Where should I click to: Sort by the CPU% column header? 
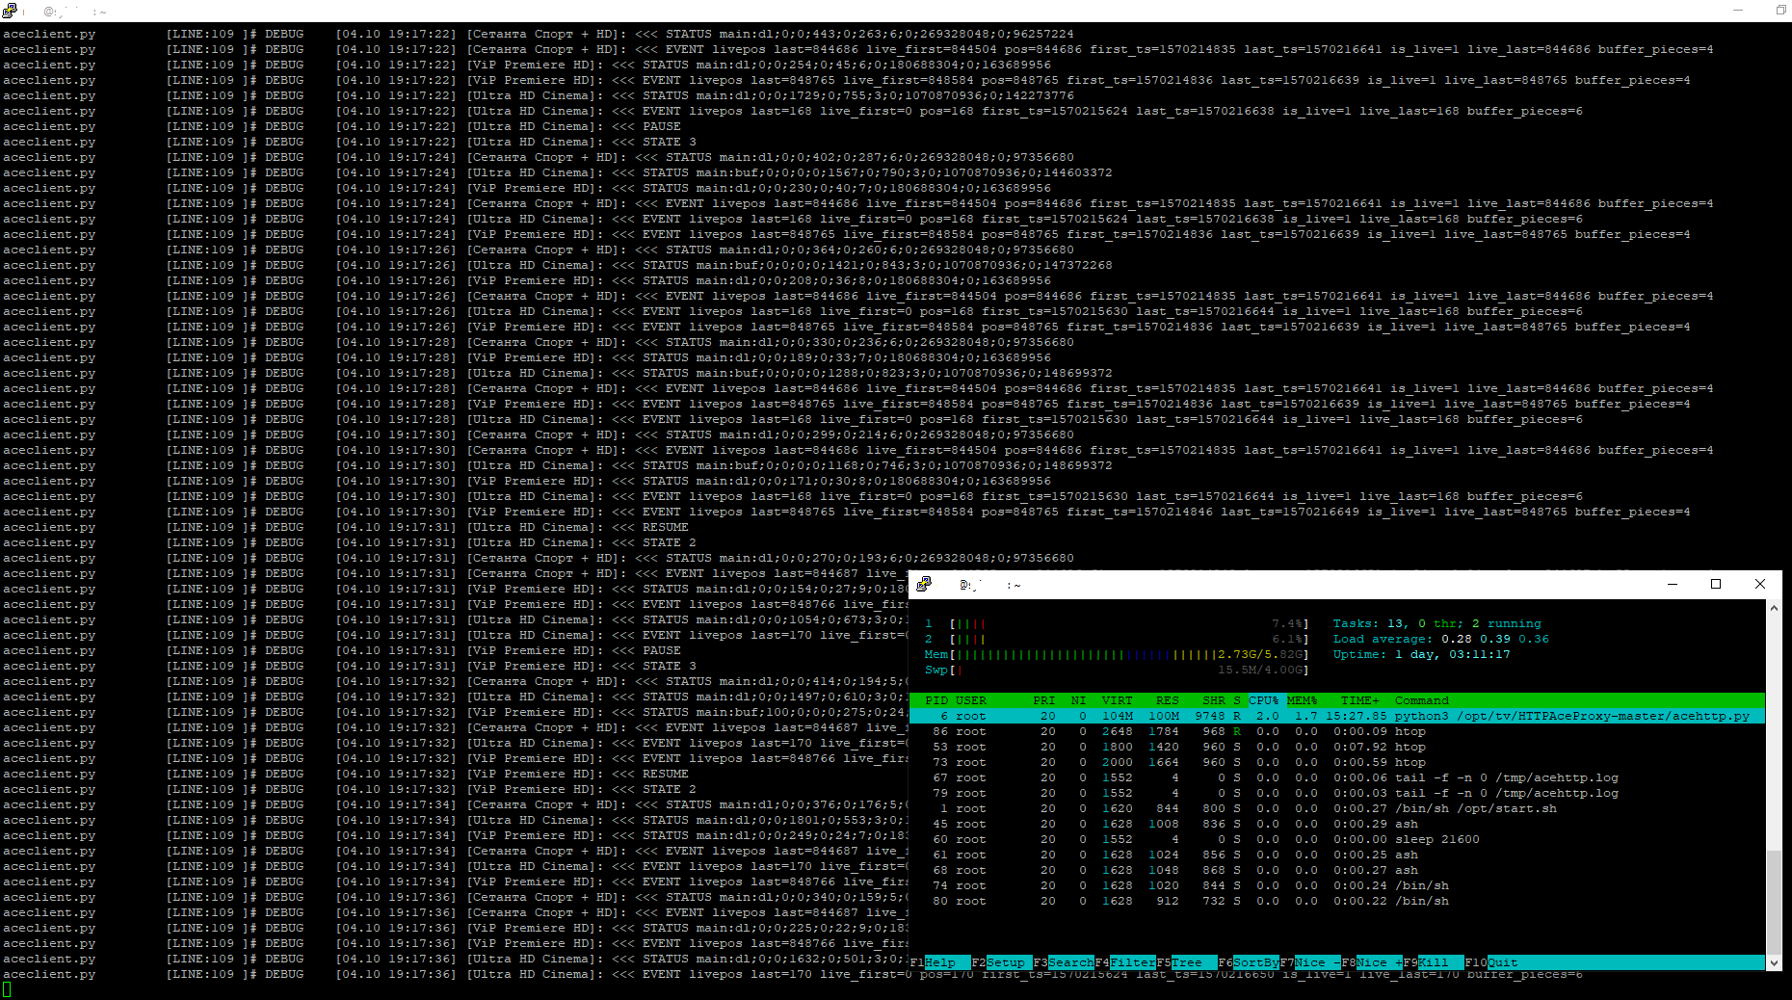tap(1264, 700)
